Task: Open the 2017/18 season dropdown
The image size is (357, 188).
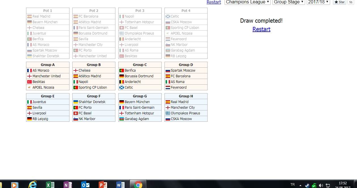Action: tap(318, 2)
